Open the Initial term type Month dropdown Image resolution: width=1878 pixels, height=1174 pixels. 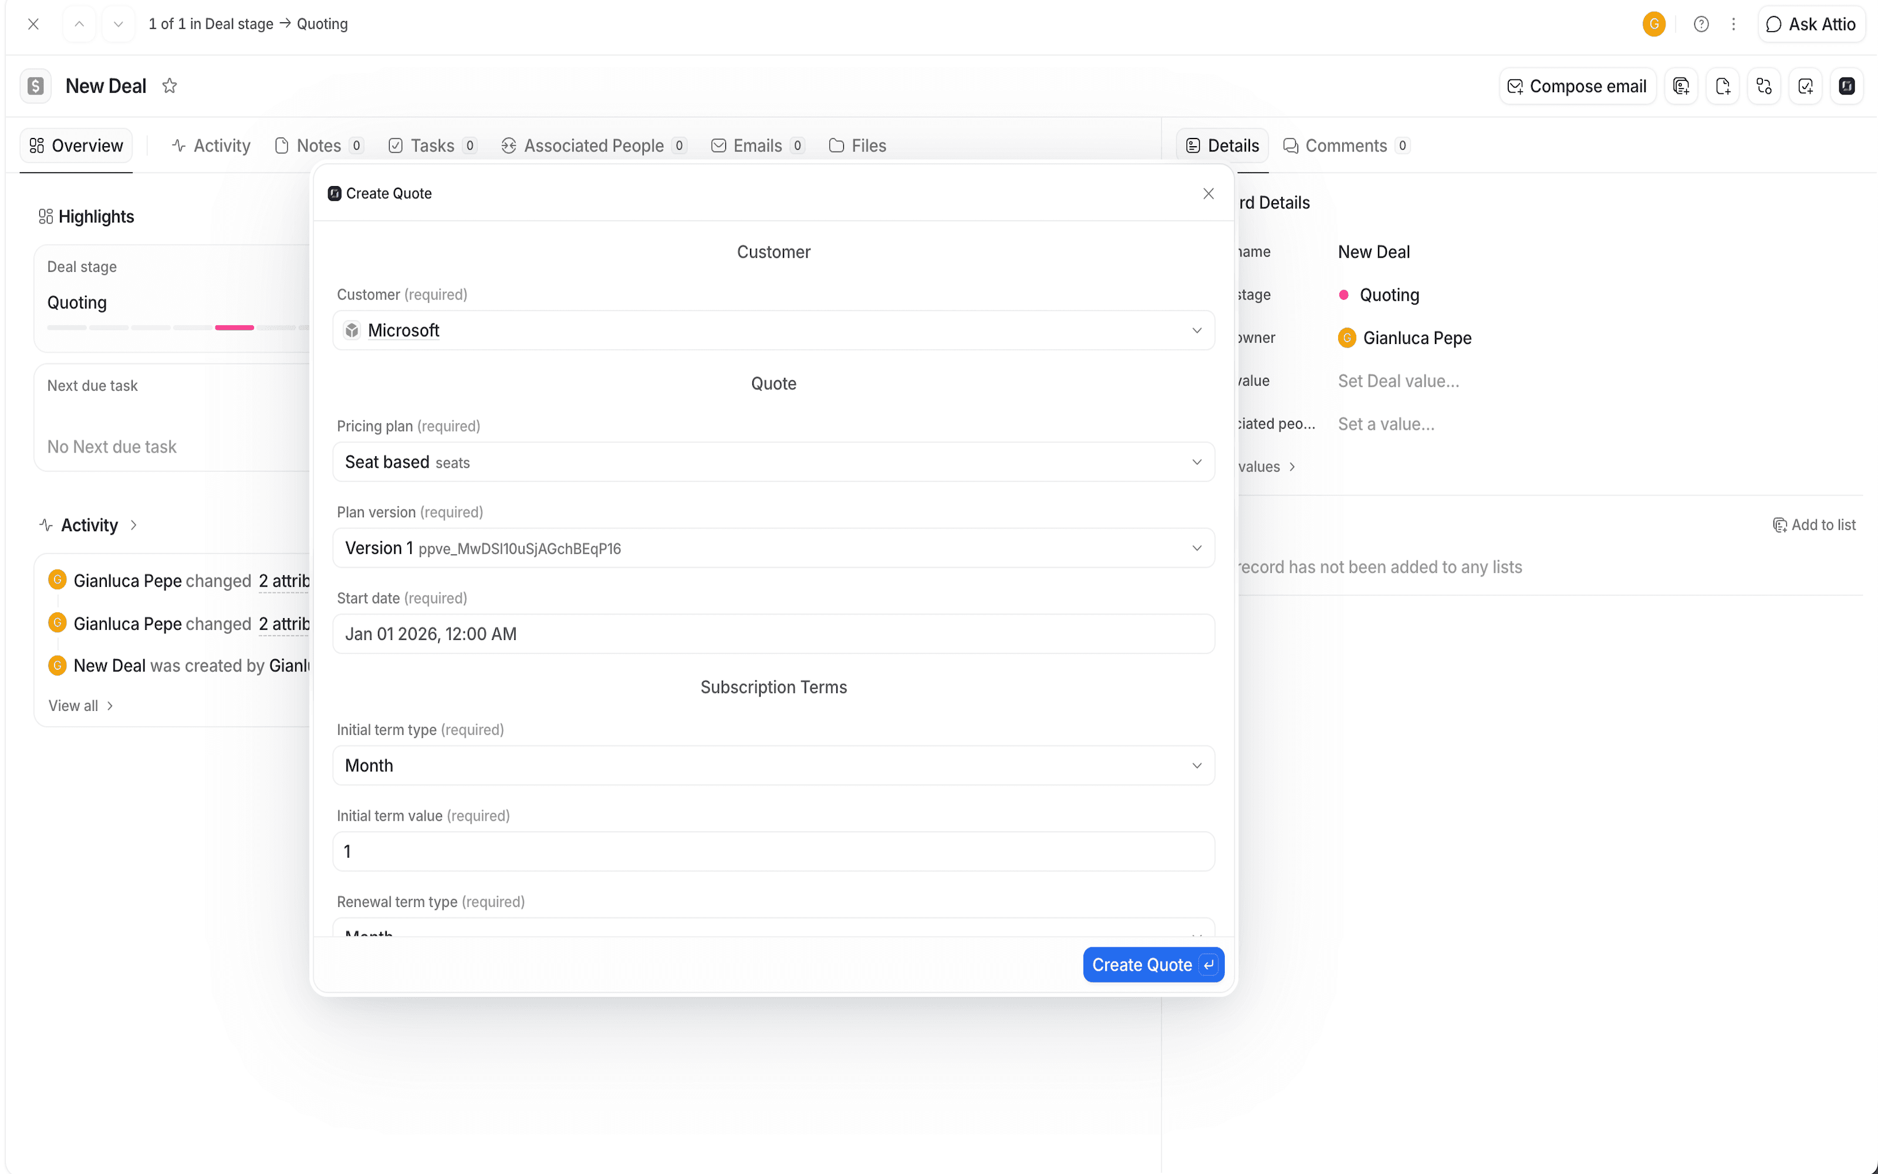tap(773, 765)
